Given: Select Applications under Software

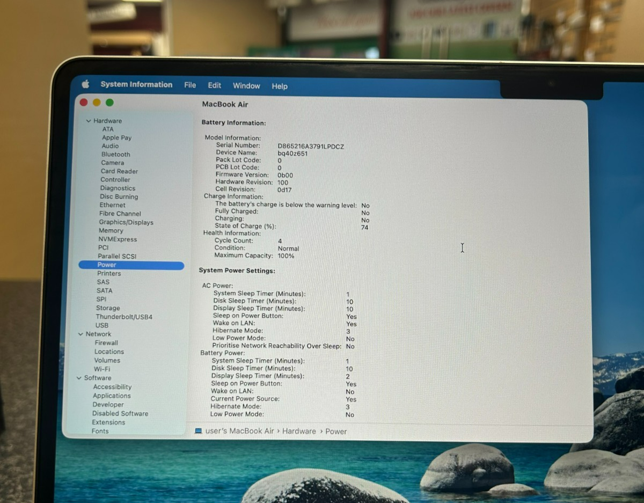Looking at the screenshot, I should 112,396.
